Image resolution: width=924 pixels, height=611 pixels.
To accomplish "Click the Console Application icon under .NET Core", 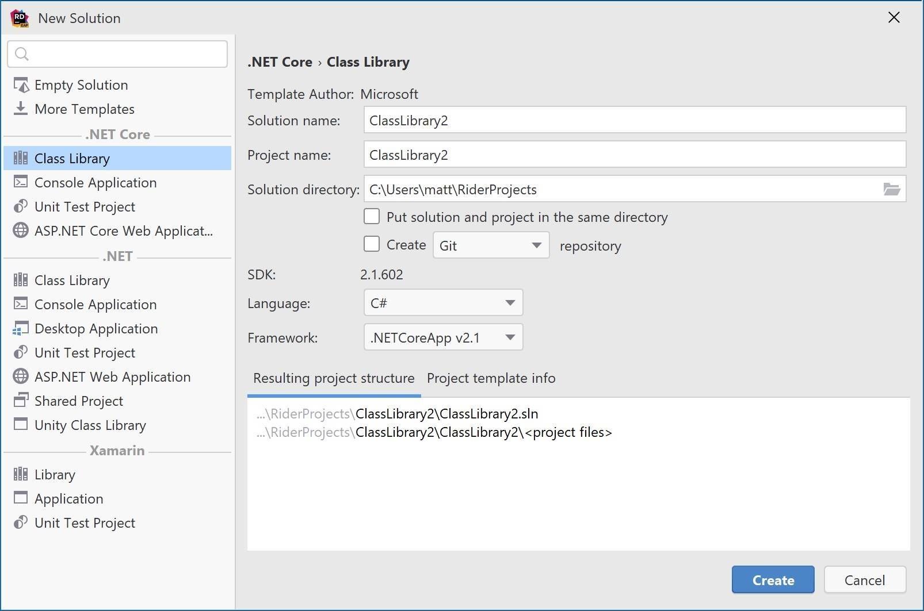I will [21, 182].
